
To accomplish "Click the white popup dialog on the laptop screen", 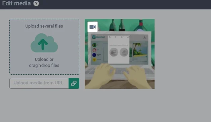I will tap(119, 49).
